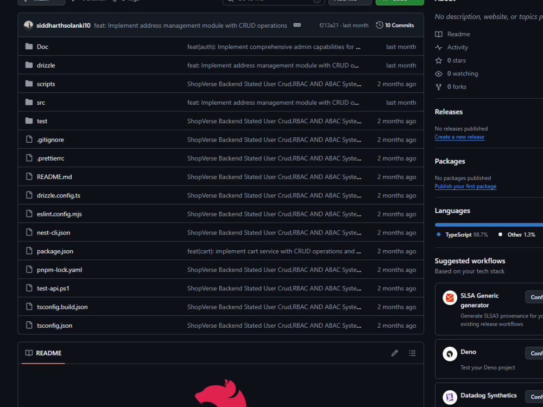Viewport: 543px width, 407px height.
Task: Open the scripts folder
Action: point(46,84)
